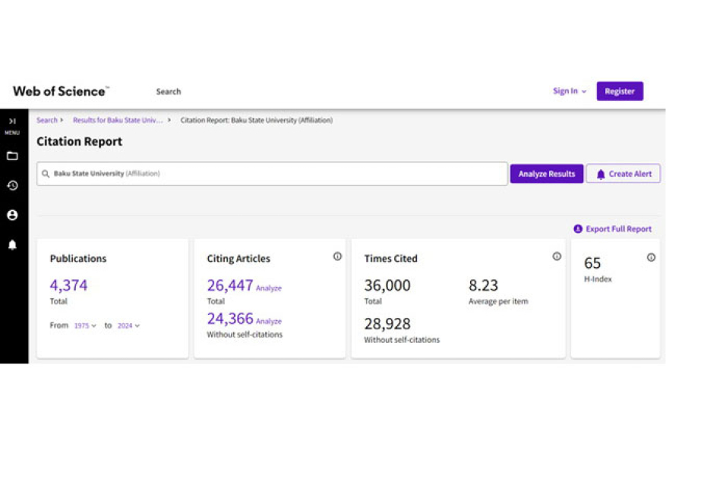This screenshot has width=701, height=478.
Task: Click the 8.23 average per item
Action: coord(483,285)
